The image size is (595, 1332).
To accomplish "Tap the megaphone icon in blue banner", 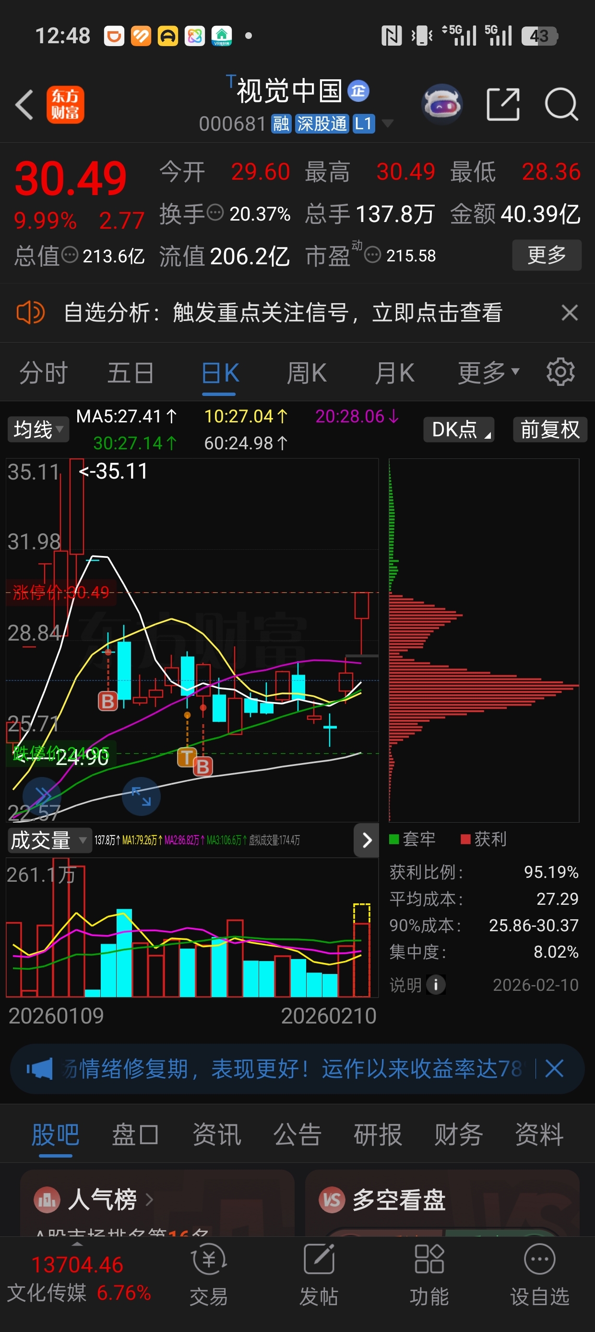I will (40, 1068).
